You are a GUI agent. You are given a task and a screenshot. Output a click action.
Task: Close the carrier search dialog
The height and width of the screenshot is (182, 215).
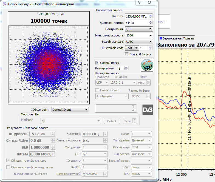tap(149, 3)
